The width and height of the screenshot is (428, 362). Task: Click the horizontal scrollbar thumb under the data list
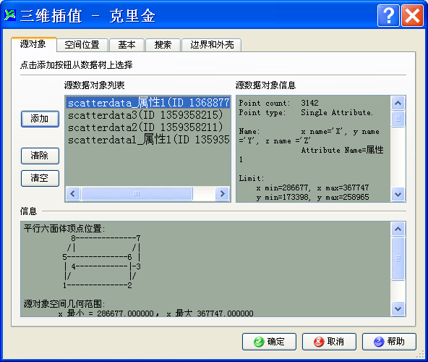[137, 194]
